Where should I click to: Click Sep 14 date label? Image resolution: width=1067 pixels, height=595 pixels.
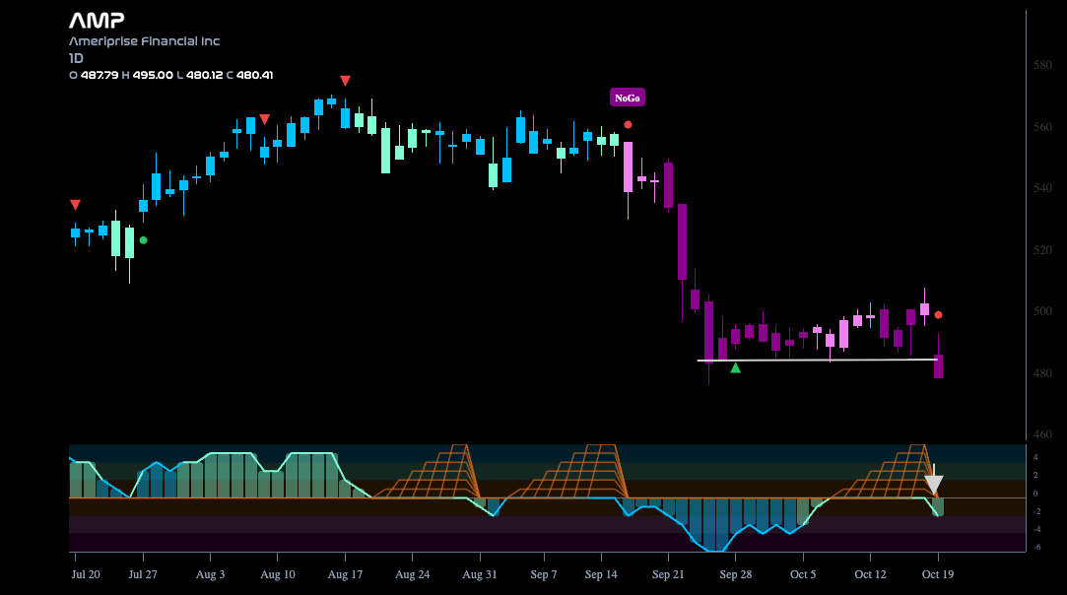click(x=601, y=574)
